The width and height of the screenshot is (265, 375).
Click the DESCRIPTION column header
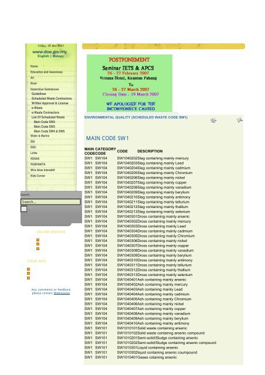tap(150, 151)
